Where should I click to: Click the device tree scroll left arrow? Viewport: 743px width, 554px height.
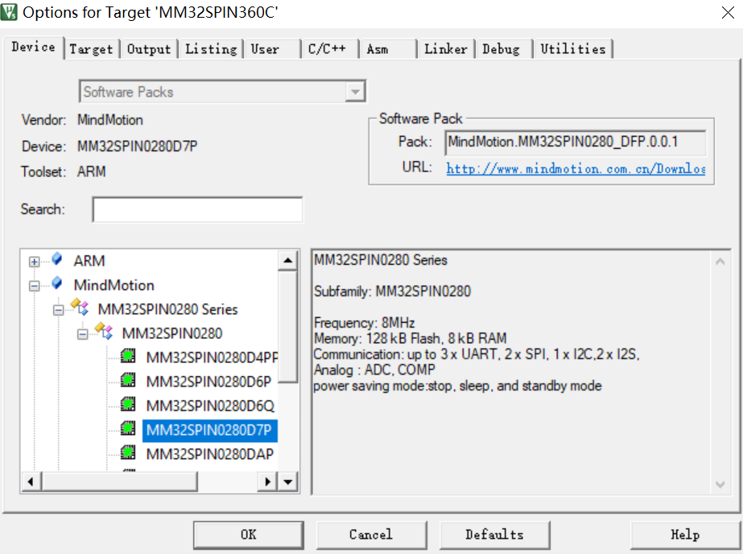click(x=31, y=482)
